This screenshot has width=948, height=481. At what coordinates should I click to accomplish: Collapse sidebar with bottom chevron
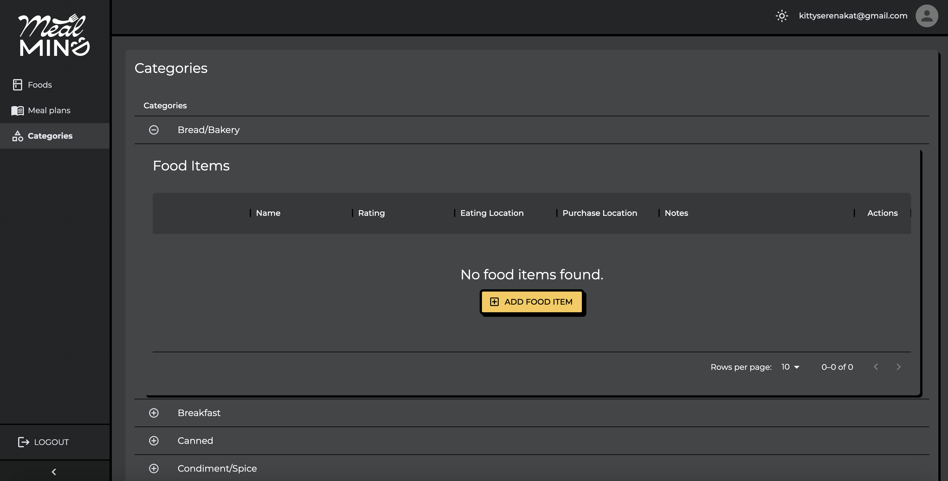54,472
